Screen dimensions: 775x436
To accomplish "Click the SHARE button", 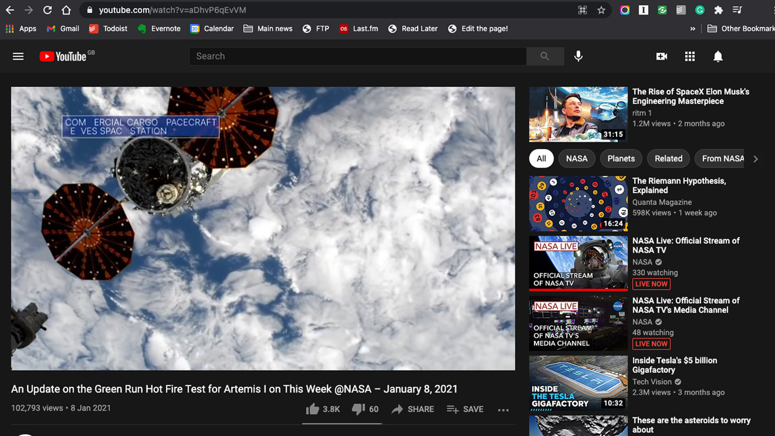I will point(413,409).
